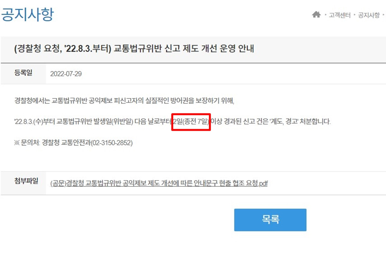Open the 고객센터 breadcrumb link
Screen dimensions: 386x257
pyautogui.click(x=339, y=15)
